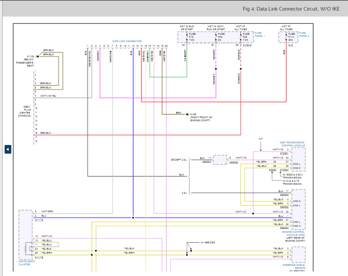348x276 pixels.
Task: Click the Fig 4 diagram title
Action: click(291, 9)
